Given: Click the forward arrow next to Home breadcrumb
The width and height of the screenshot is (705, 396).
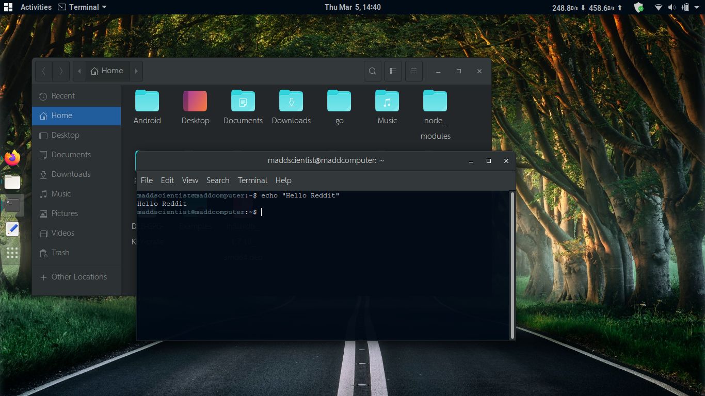Looking at the screenshot, I should pos(136,71).
